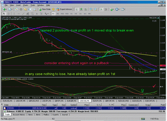
Task: Switch chart to Bar Chart mode
Action: 77,9
